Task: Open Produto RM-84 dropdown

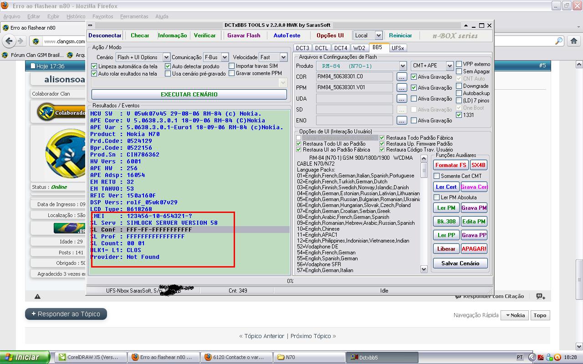Action: (361, 66)
